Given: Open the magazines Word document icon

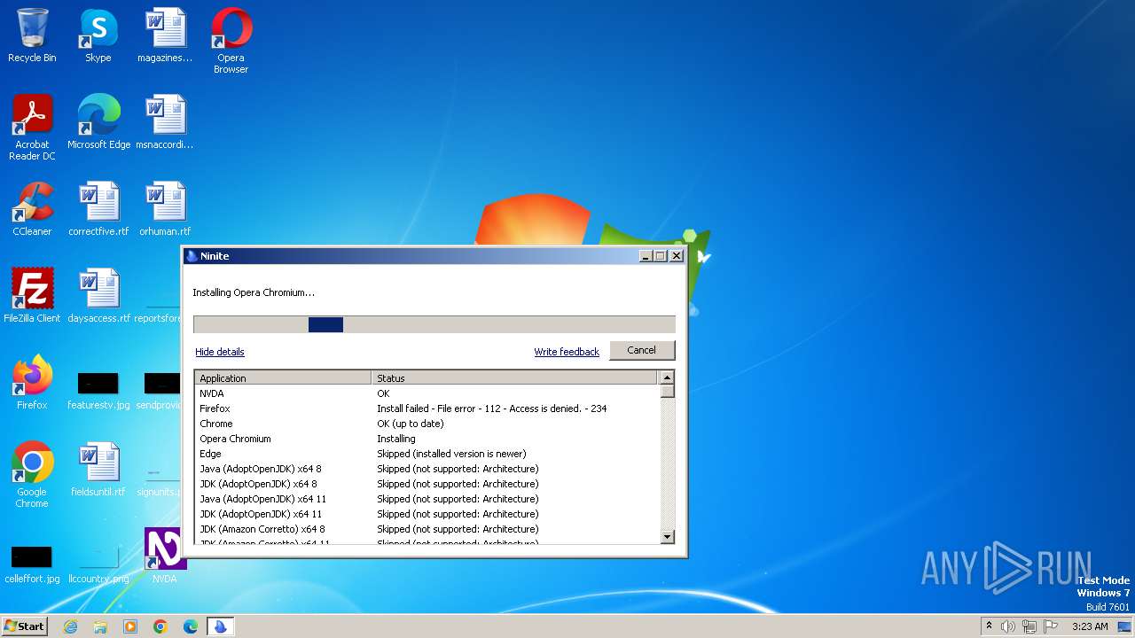Looking at the screenshot, I should [x=165, y=35].
